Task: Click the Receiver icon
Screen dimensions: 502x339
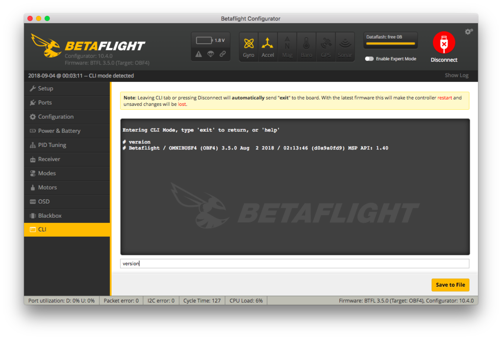Action: (x=33, y=159)
